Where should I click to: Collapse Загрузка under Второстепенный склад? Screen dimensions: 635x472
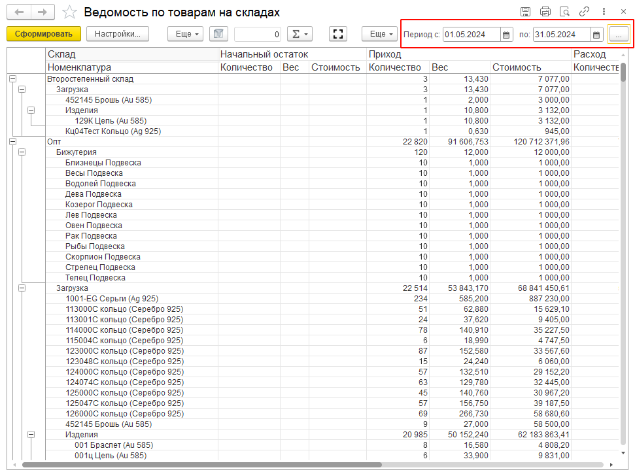[22, 89]
